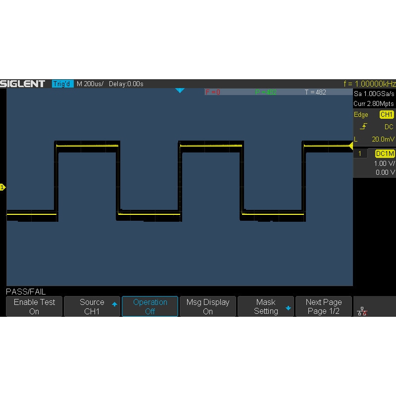
Task: Click the trigger position marker at top
Action: tap(180, 91)
